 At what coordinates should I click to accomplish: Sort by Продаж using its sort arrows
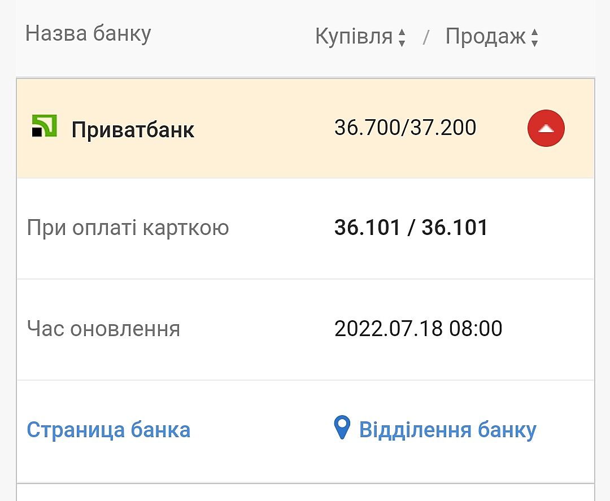coord(534,38)
